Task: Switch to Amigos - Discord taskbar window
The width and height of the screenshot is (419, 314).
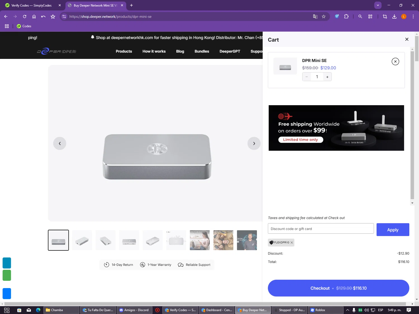Action: tap(135, 310)
